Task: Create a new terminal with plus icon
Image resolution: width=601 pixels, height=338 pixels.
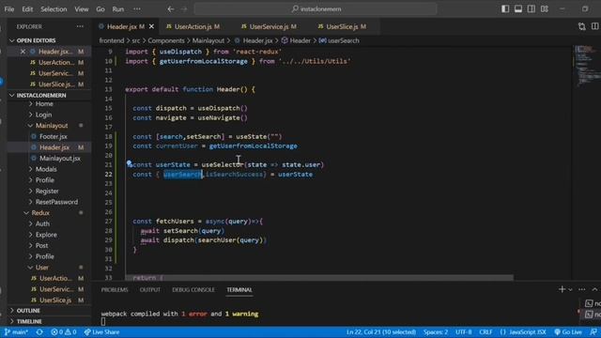Action: (x=562, y=289)
